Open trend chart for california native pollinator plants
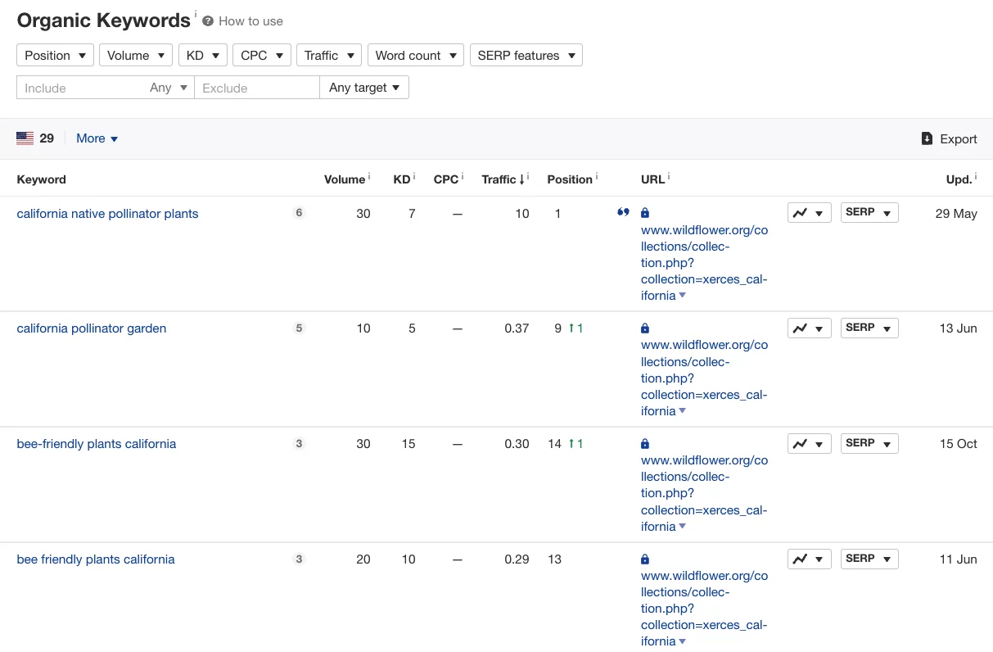 point(809,213)
